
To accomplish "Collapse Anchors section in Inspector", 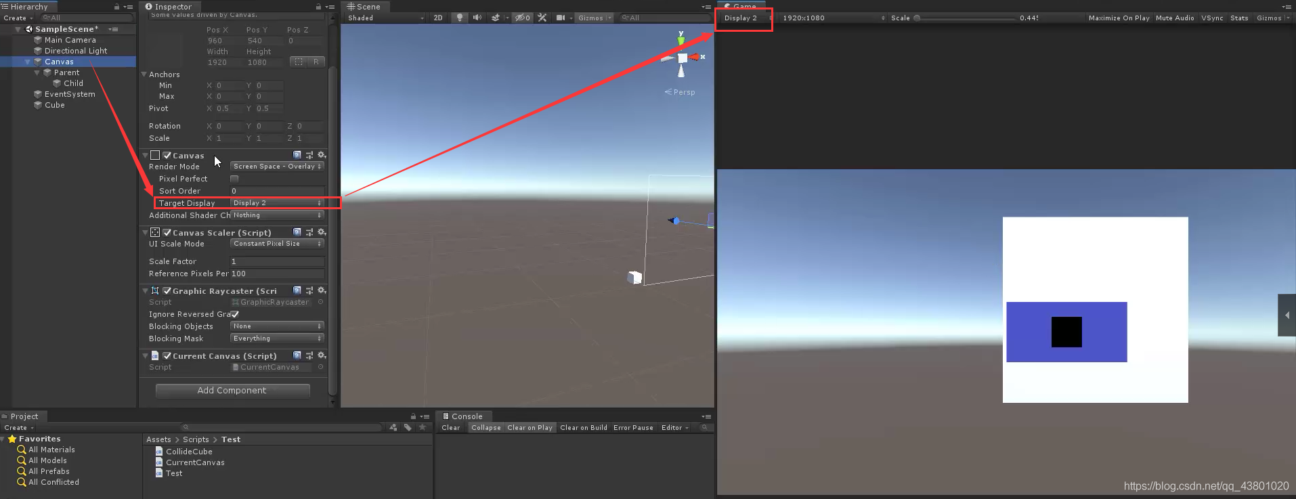I will [x=144, y=74].
